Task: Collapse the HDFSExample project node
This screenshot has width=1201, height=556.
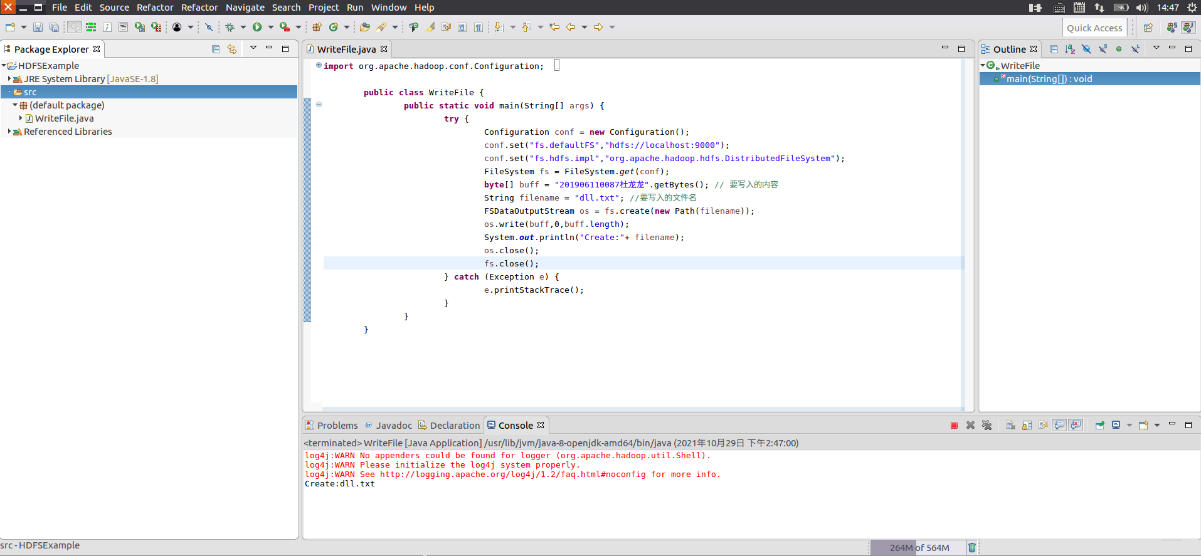Action: coord(4,66)
